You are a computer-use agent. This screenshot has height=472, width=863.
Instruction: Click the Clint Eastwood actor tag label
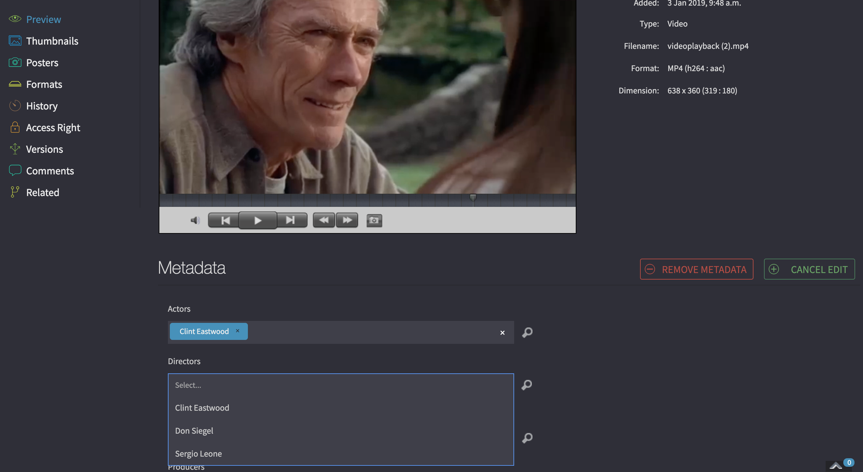pos(204,331)
